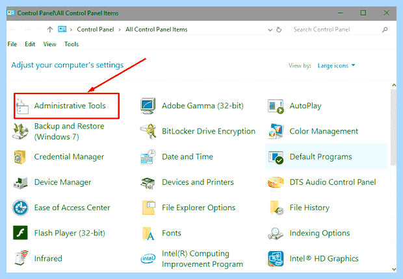Open the Credential Manager safe icon
This screenshot has width=403, height=279.
tap(20, 157)
